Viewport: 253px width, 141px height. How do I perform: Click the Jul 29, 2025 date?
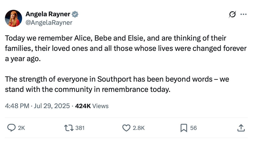pos(52,106)
